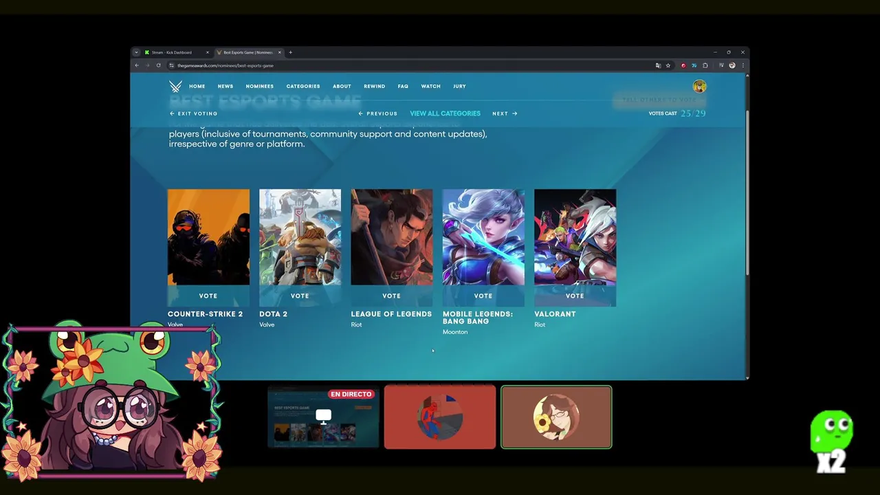Click the Dota 2 cover art
This screenshot has width=880, height=495.
tap(300, 237)
